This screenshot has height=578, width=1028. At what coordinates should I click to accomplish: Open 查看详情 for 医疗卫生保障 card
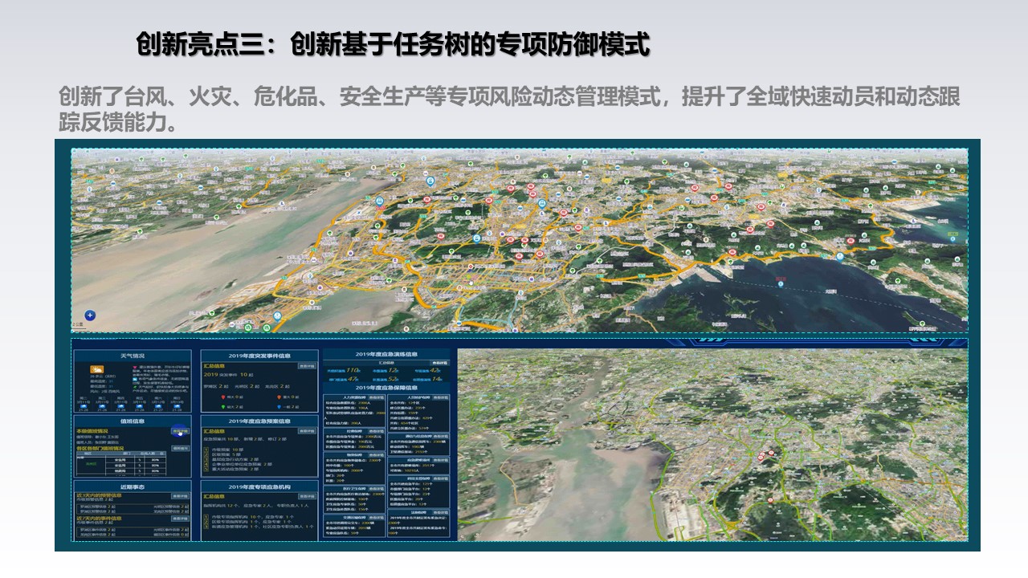377,488
